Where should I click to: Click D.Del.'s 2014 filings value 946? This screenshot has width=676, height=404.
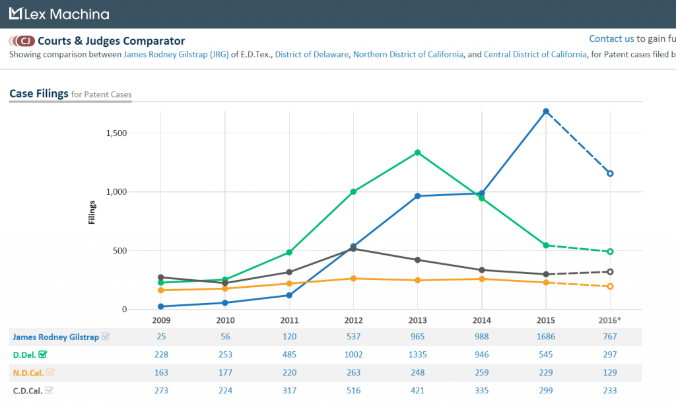click(x=481, y=354)
